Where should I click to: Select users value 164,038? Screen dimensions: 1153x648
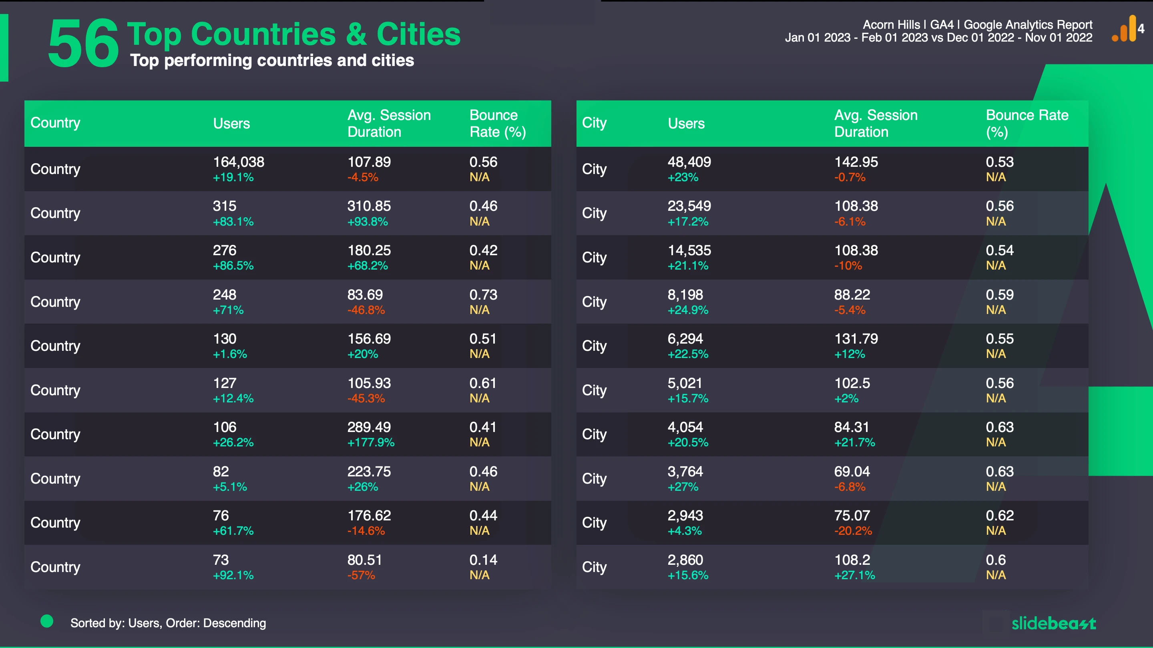239,162
